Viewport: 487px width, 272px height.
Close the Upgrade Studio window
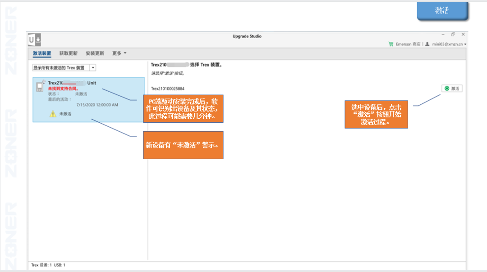click(x=463, y=35)
